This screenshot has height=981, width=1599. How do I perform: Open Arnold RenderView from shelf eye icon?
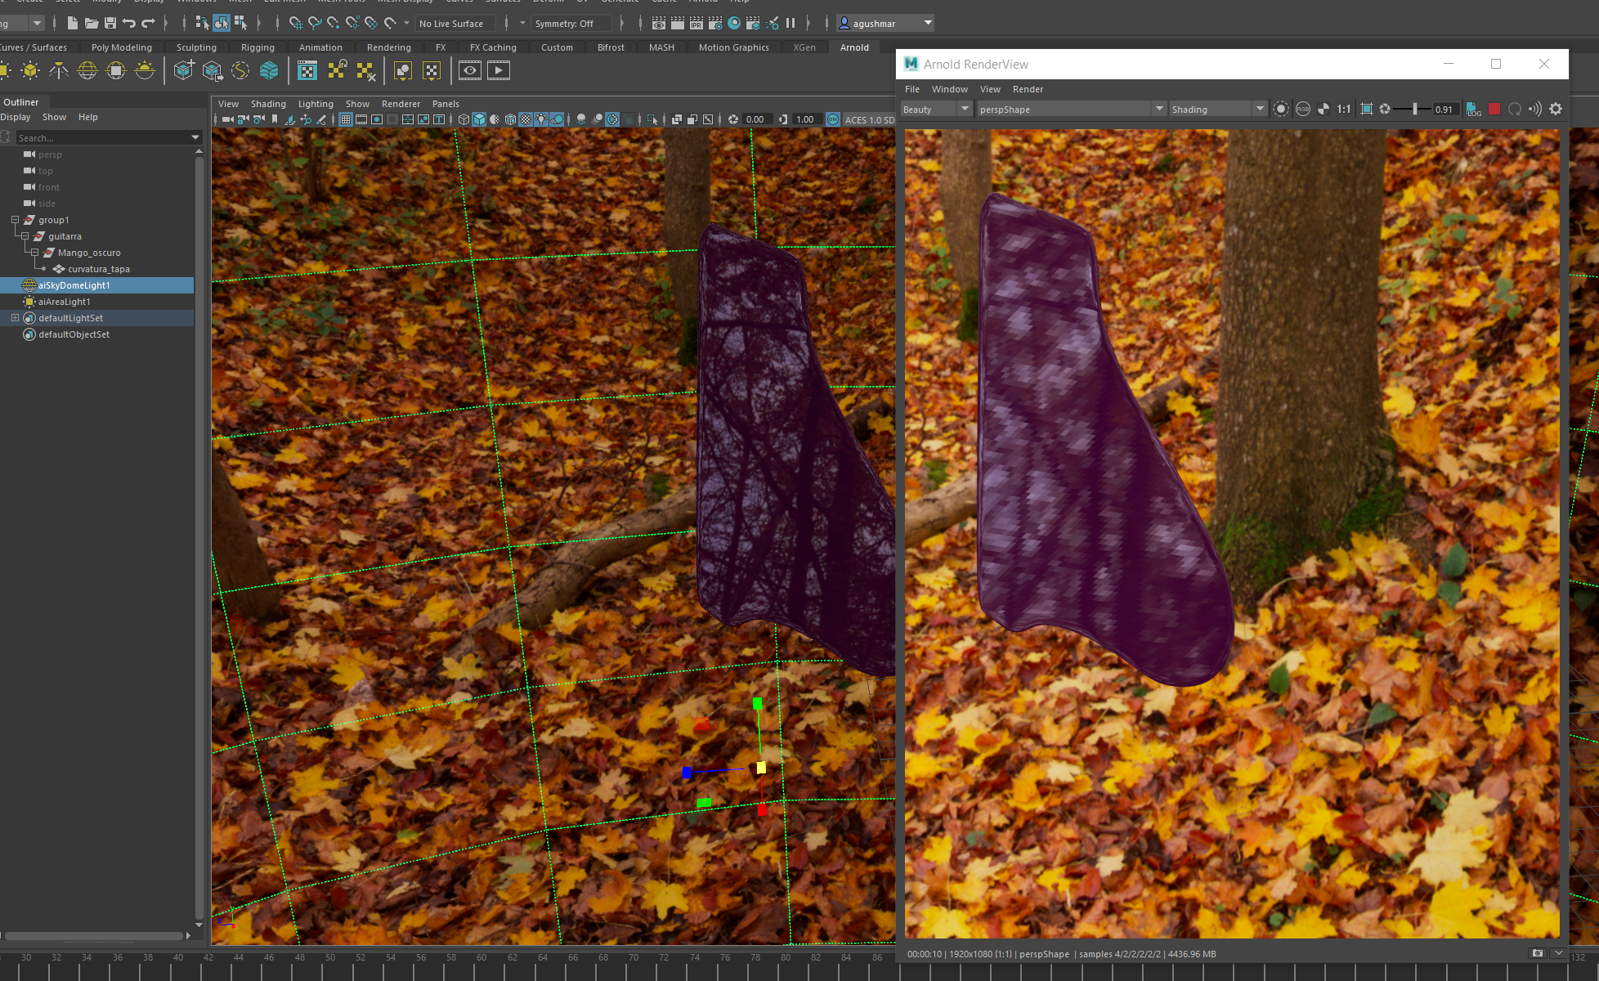pyautogui.click(x=470, y=71)
